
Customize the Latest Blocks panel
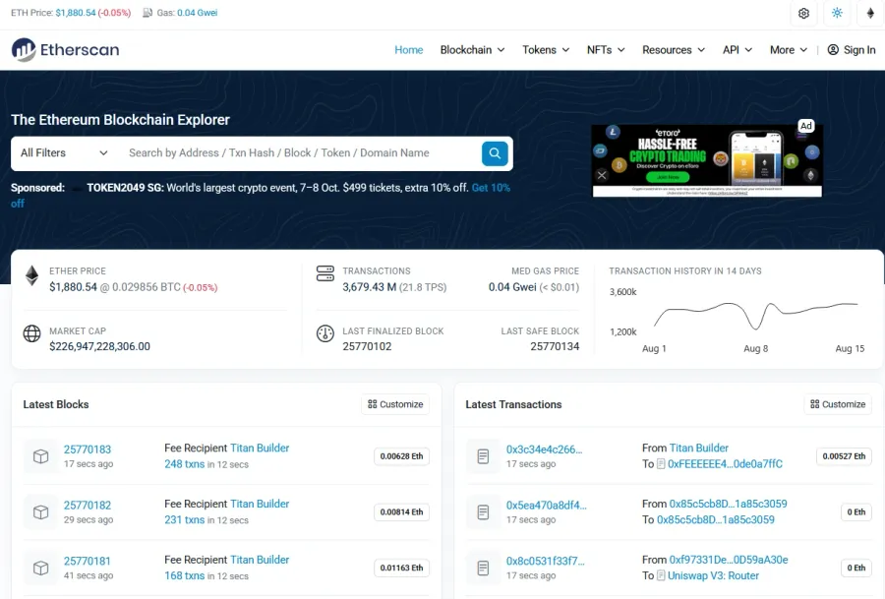point(395,404)
